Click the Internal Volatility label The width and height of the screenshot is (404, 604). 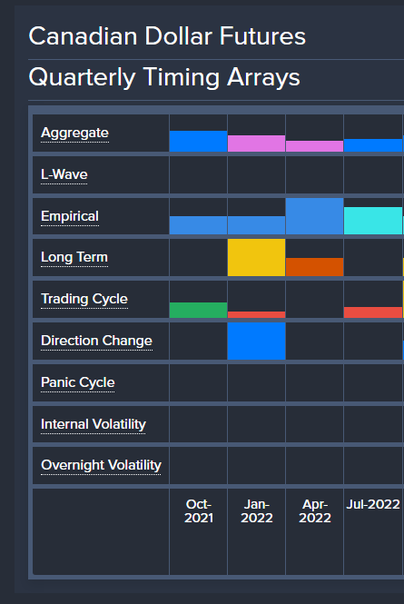coord(94,424)
